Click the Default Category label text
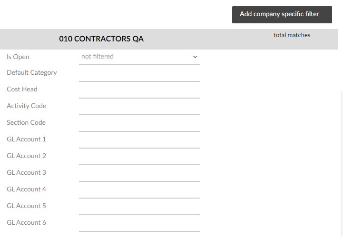344x240 pixels. click(32, 73)
